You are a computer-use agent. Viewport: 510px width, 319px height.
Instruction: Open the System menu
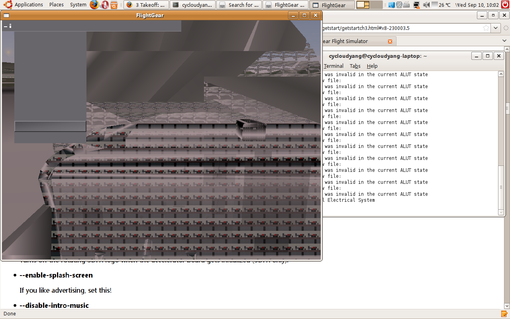pos(78,5)
